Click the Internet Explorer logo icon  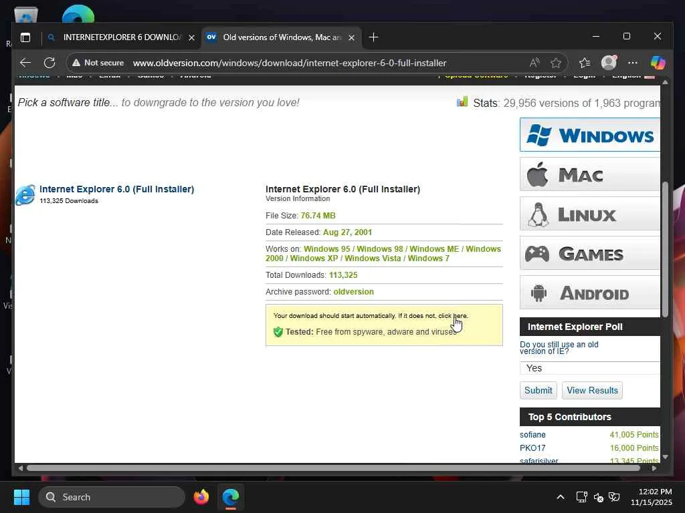[25, 194]
